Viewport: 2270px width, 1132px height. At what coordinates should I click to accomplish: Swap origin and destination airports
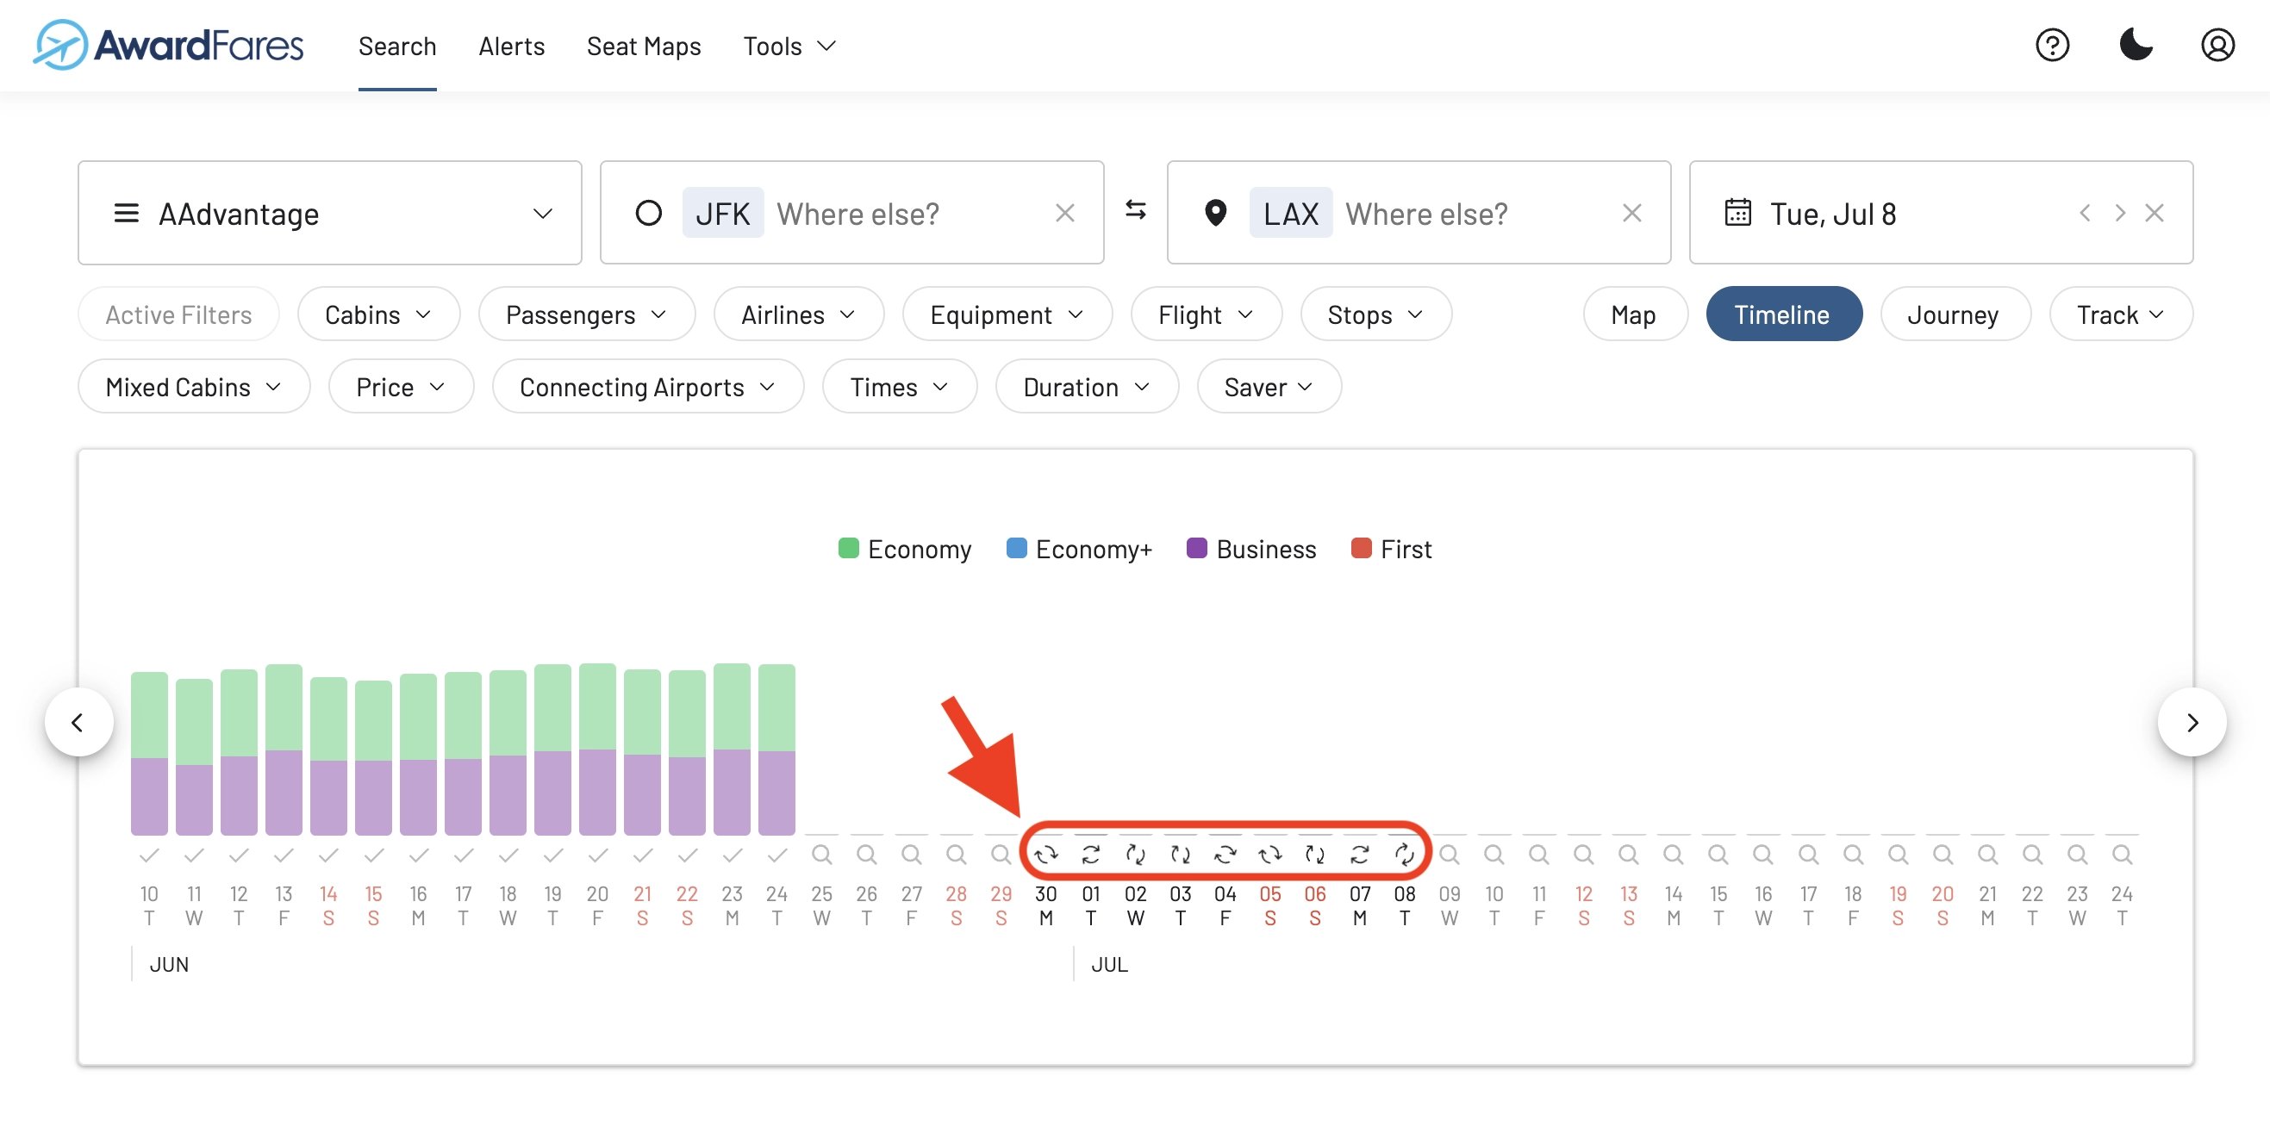coord(1135,209)
